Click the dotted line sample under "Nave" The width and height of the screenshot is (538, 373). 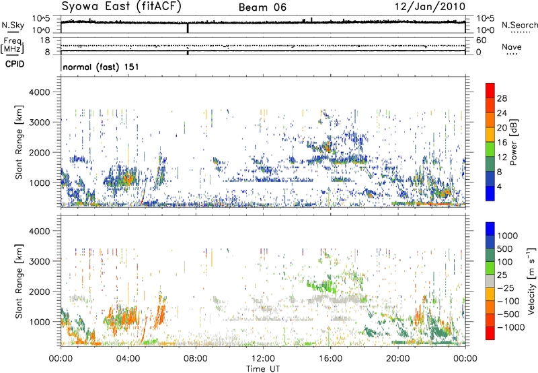512,54
